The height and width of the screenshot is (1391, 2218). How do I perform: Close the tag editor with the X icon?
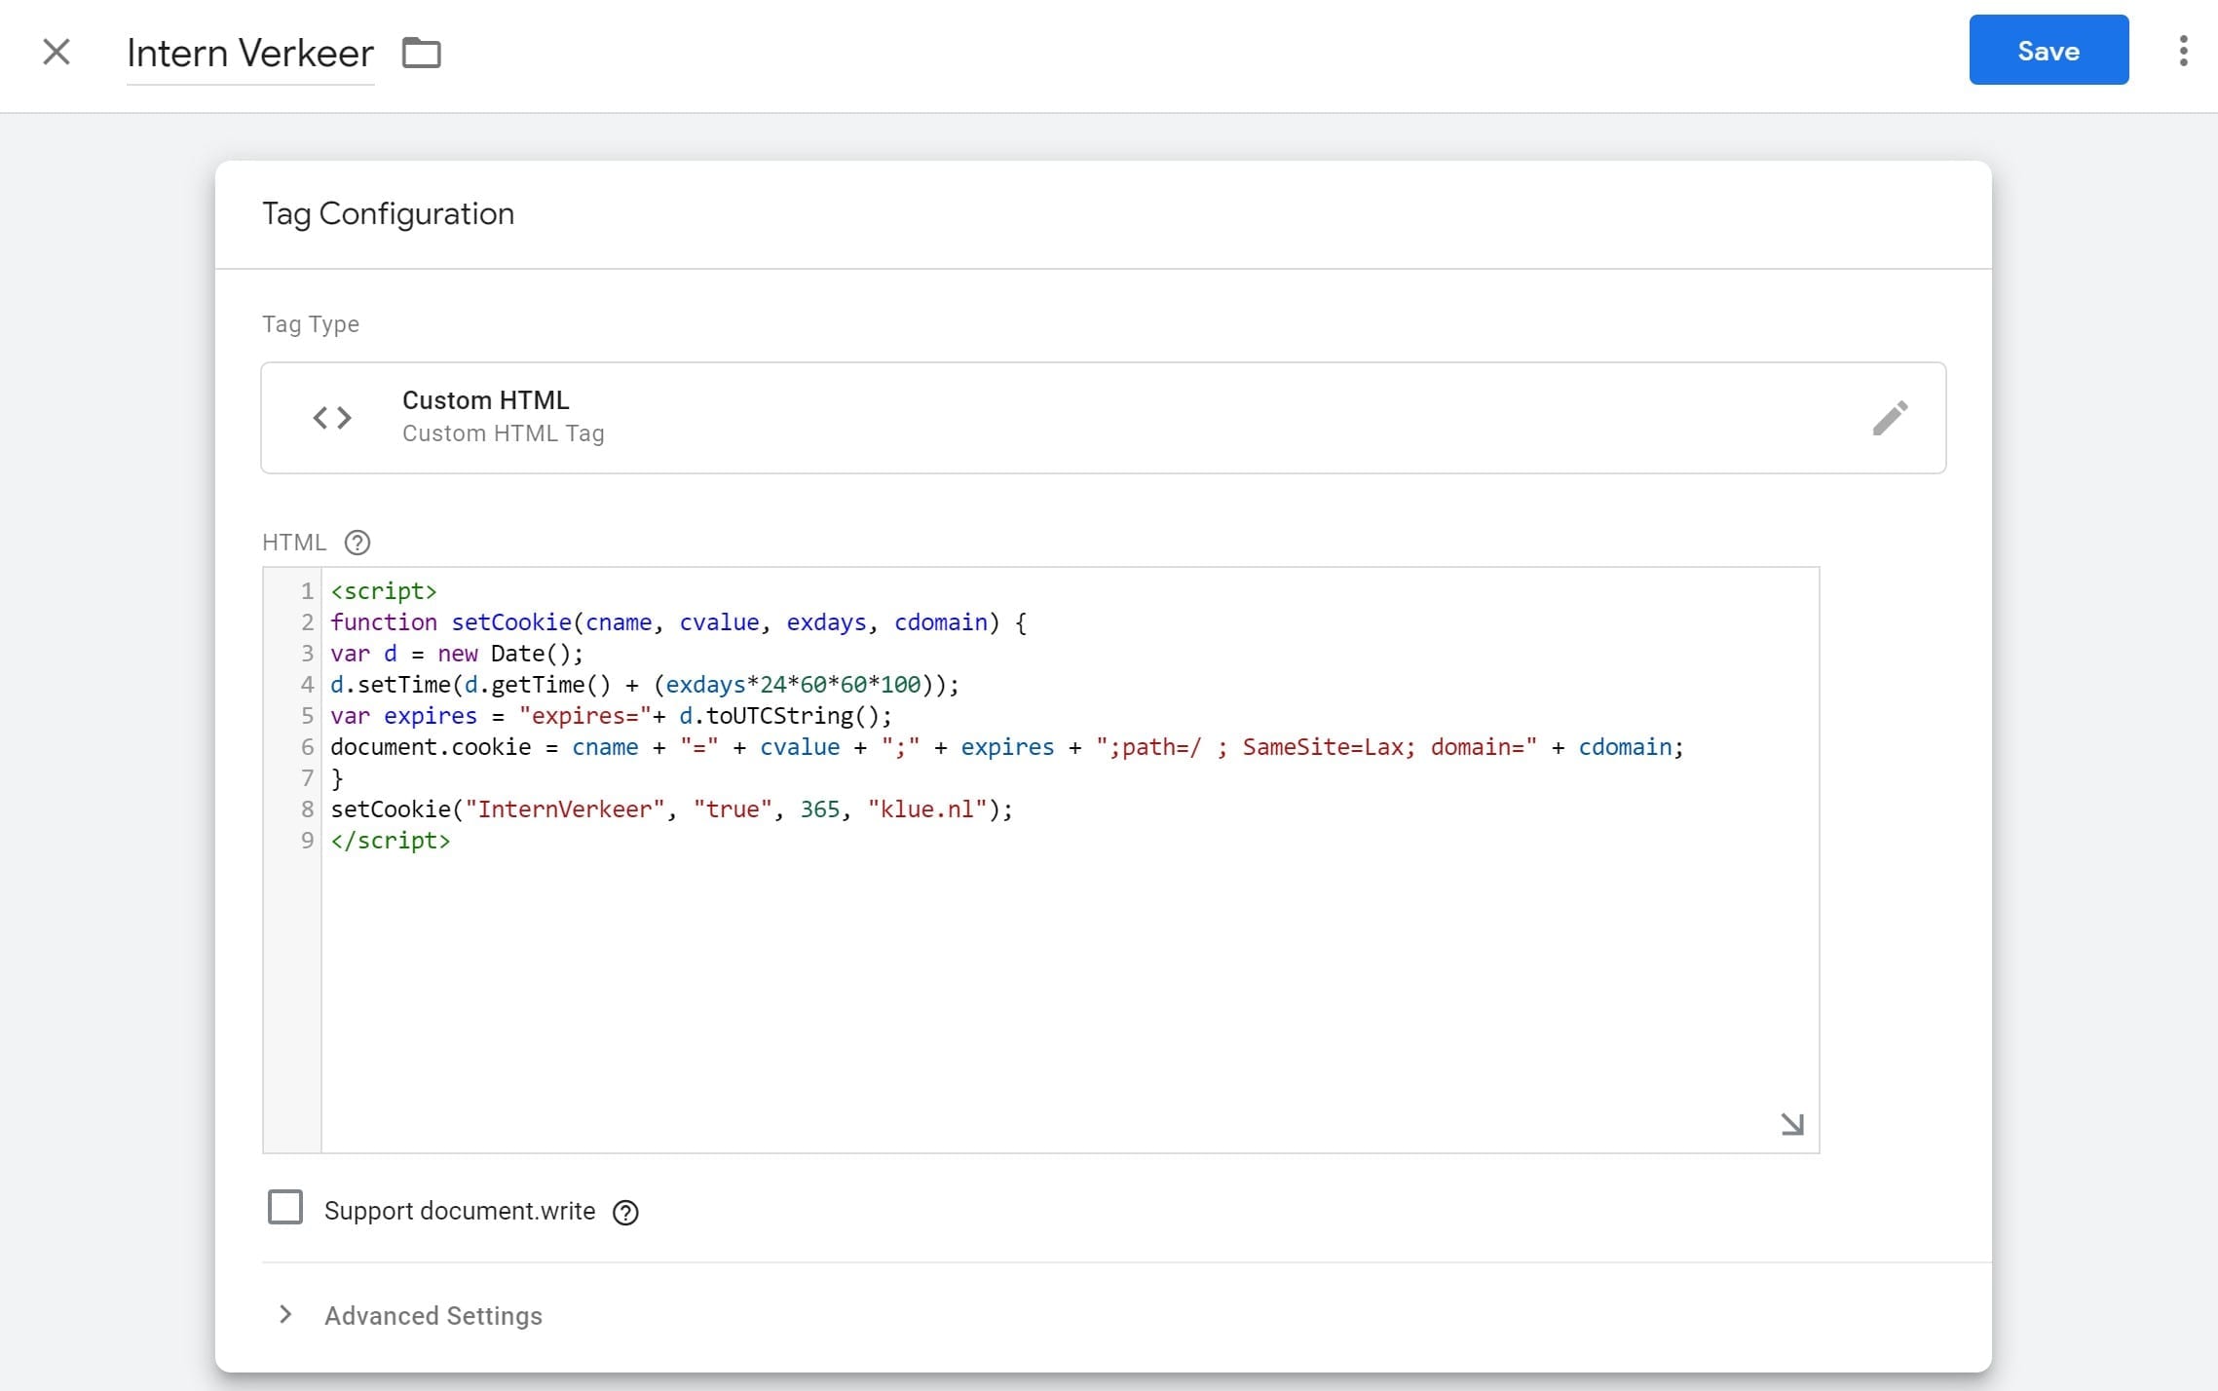tap(56, 52)
